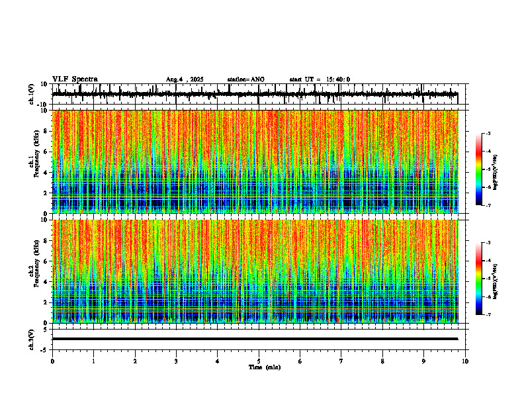This screenshot has height=405, width=524.
Task: Select the 'Aug.4 , 2025' date text
Action: (x=185, y=79)
